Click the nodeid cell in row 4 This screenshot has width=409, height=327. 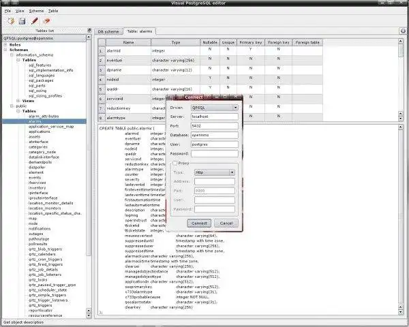click(x=128, y=80)
